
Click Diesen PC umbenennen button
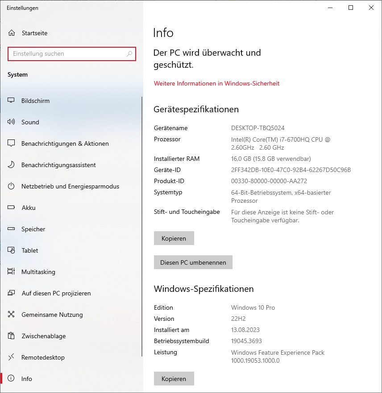coord(193,262)
